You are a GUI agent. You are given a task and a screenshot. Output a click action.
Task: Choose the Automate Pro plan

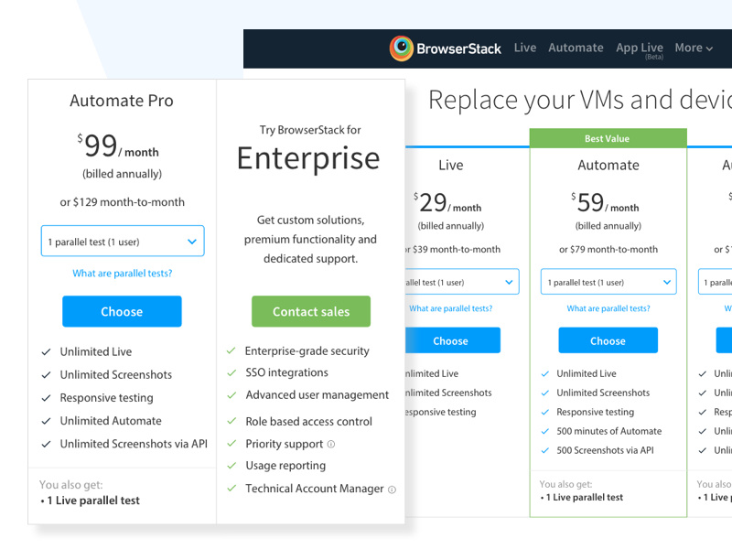coord(122,311)
